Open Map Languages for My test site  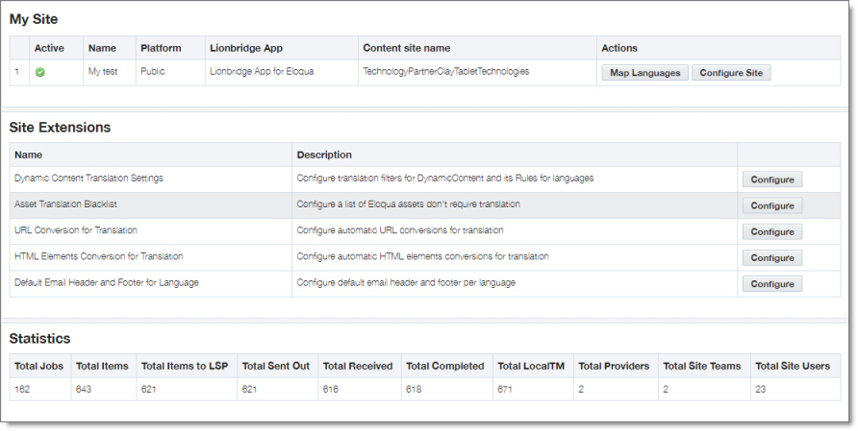[644, 73]
